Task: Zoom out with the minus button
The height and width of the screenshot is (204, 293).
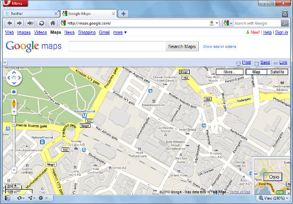Action: 14,170
